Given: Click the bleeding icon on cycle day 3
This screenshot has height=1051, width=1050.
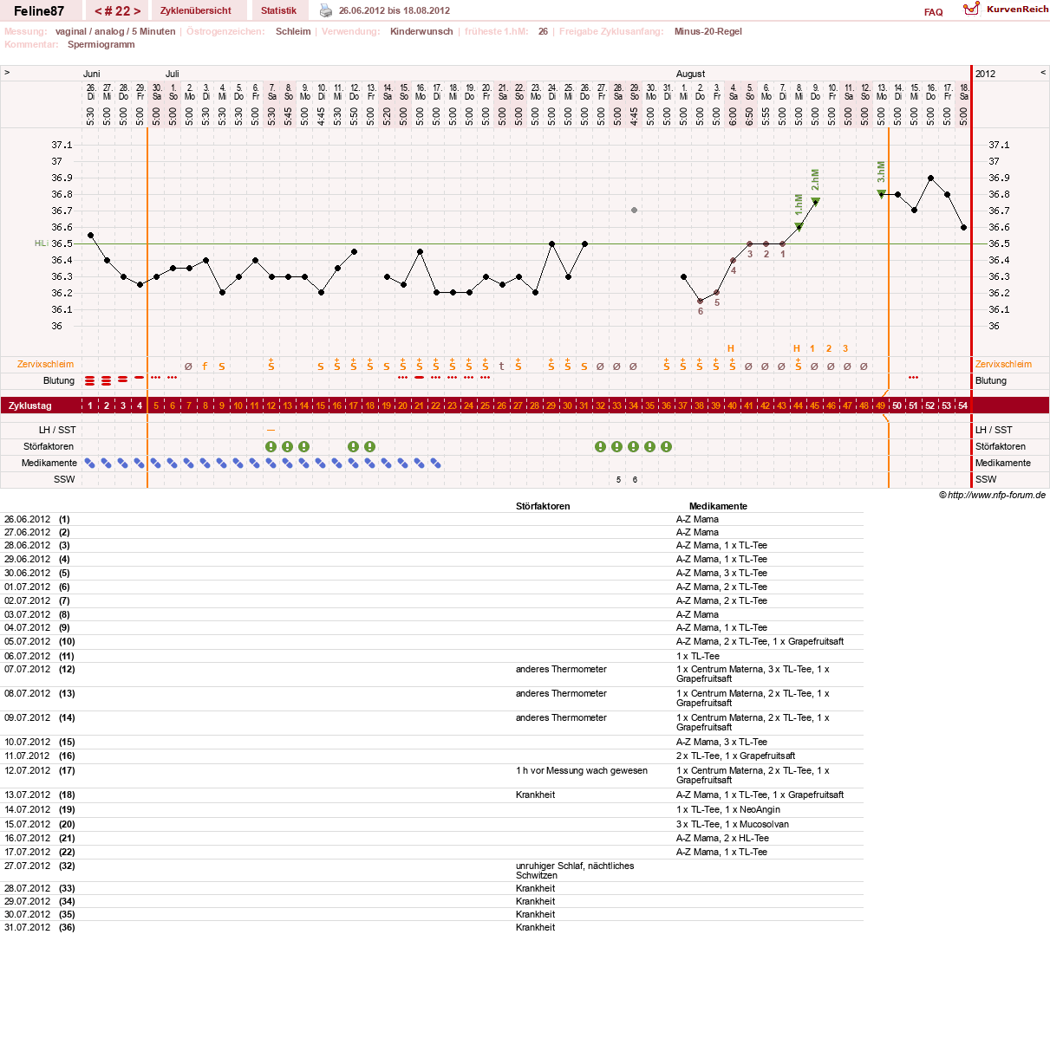Looking at the screenshot, I should 123,379.
